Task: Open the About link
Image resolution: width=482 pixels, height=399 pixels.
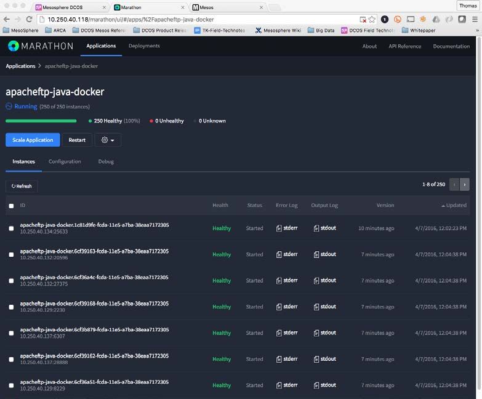Action: point(369,46)
